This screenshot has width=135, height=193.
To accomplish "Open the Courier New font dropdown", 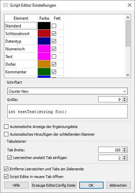I will (x=67, y=91).
